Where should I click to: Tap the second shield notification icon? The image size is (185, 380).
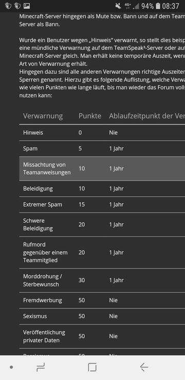17,6
